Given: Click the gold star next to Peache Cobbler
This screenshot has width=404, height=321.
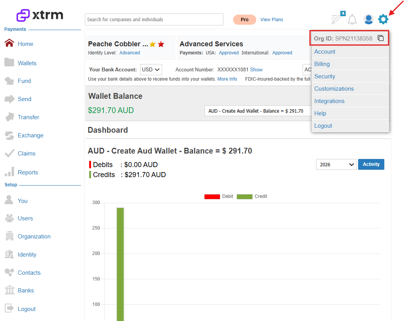Looking at the screenshot, I should point(152,44).
